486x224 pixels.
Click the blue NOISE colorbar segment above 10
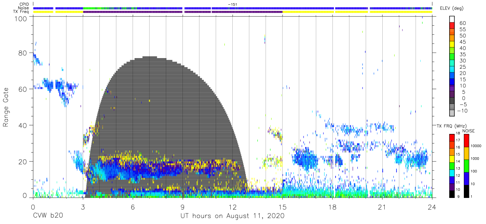coord(466,178)
